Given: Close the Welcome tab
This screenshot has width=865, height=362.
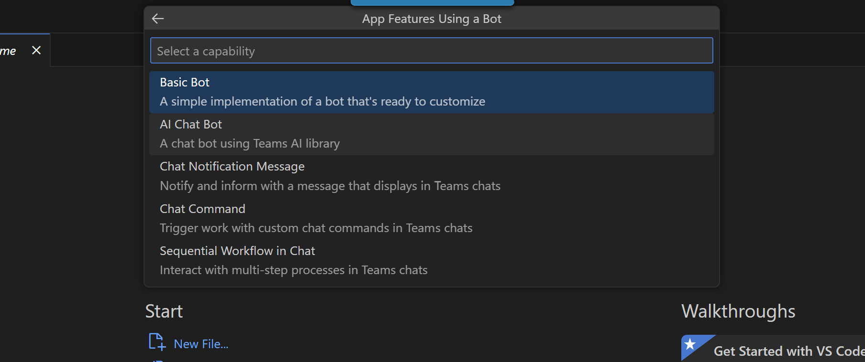Looking at the screenshot, I should 36,50.
